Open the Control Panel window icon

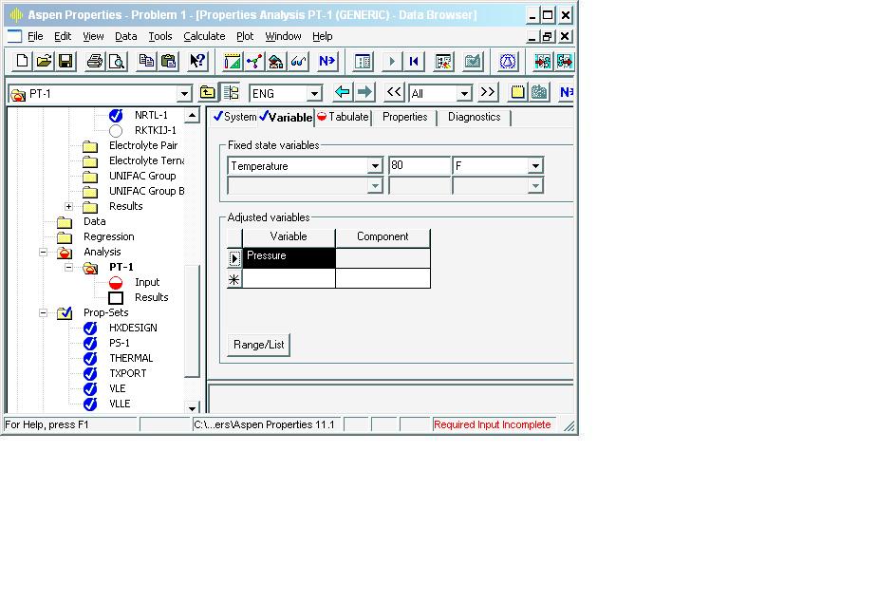click(x=363, y=61)
